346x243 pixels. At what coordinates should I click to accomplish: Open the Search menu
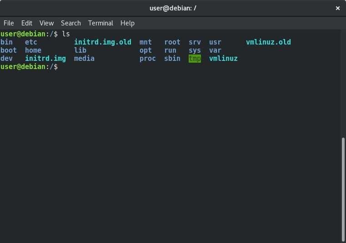(71, 23)
